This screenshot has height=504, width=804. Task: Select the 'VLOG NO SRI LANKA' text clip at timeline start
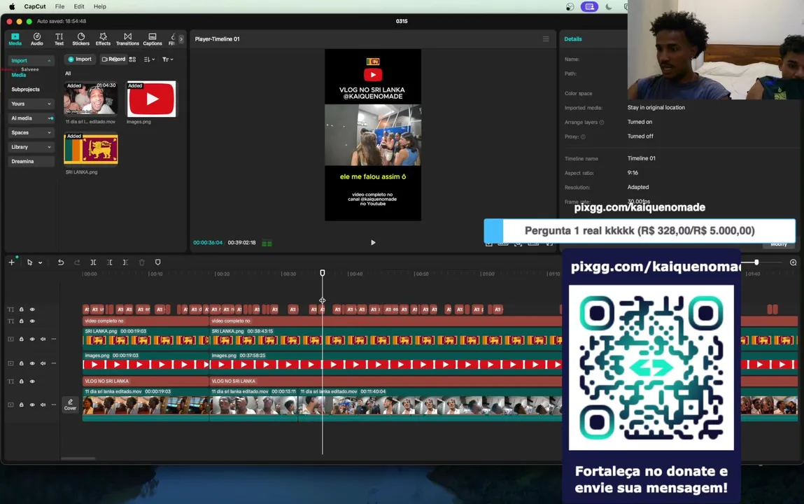pos(146,381)
